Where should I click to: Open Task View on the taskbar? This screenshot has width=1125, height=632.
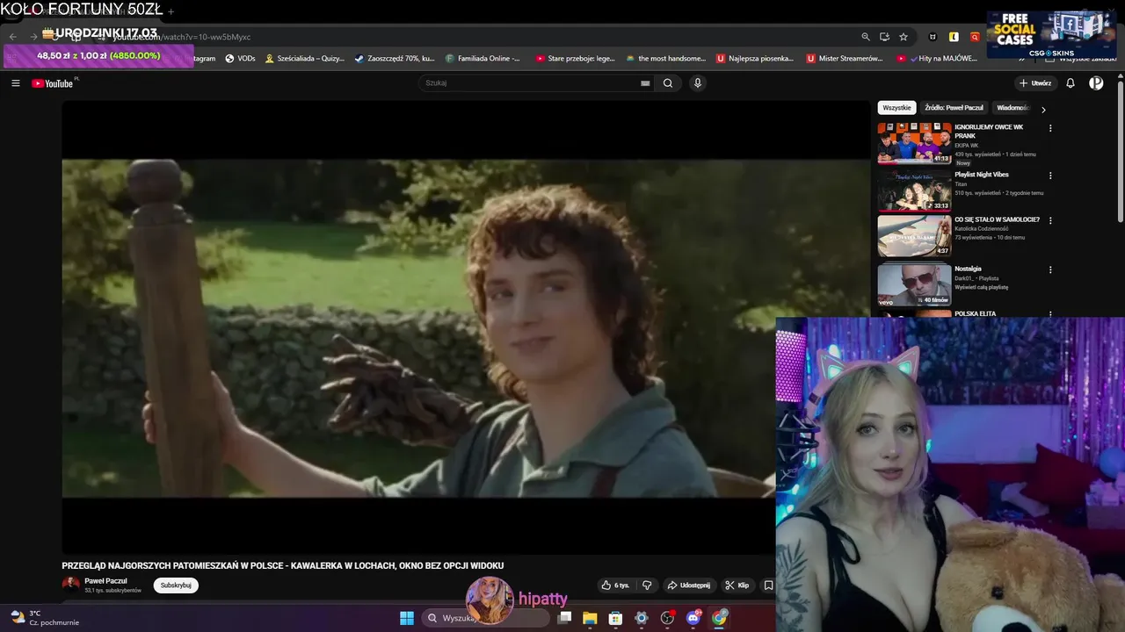[x=564, y=618]
